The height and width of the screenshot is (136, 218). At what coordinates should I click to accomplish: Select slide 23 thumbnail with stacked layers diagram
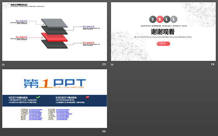point(54,31)
